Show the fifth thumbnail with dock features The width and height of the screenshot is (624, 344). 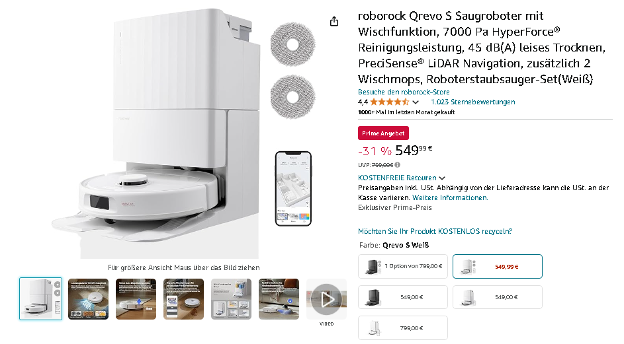[x=231, y=298]
